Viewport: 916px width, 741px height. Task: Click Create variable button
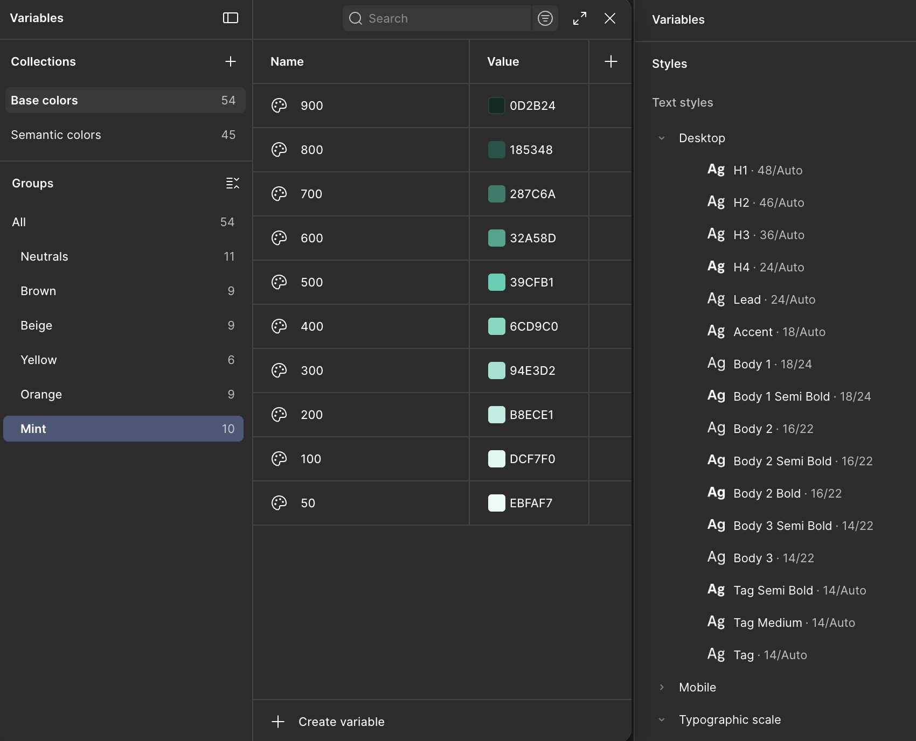(x=328, y=722)
